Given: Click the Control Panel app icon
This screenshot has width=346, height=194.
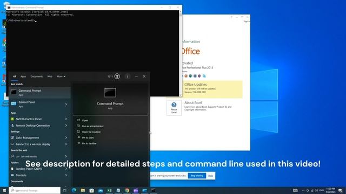Looking at the screenshot, I should pyautogui.click(x=14, y=104).
